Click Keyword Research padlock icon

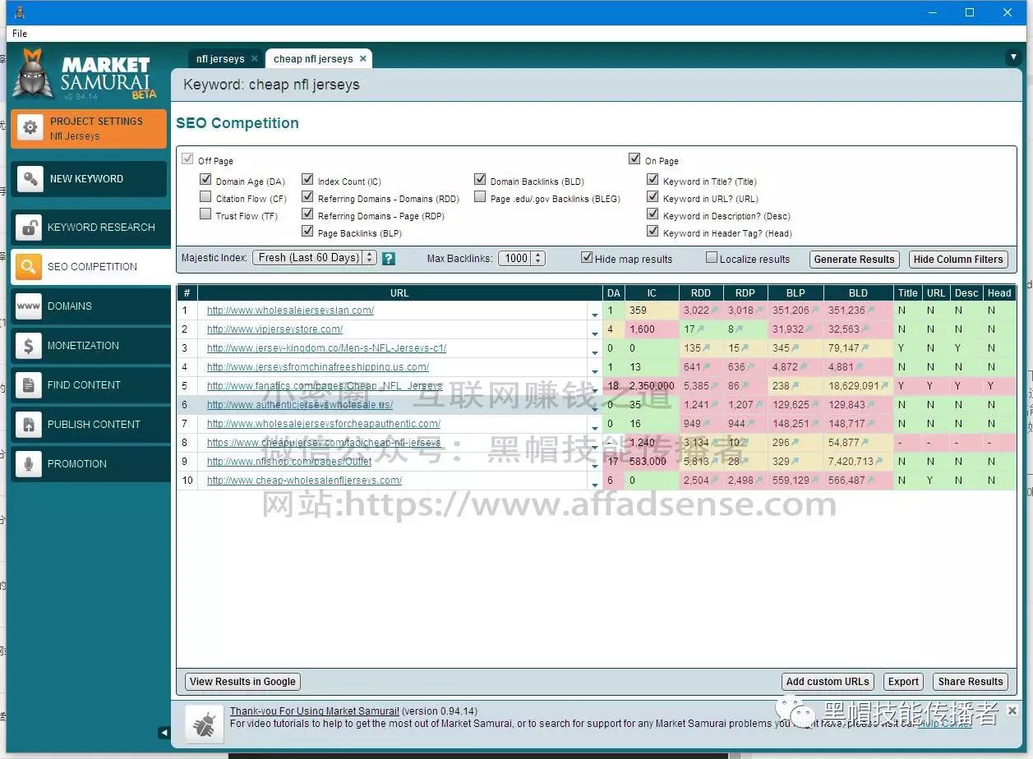pos(29,228)
